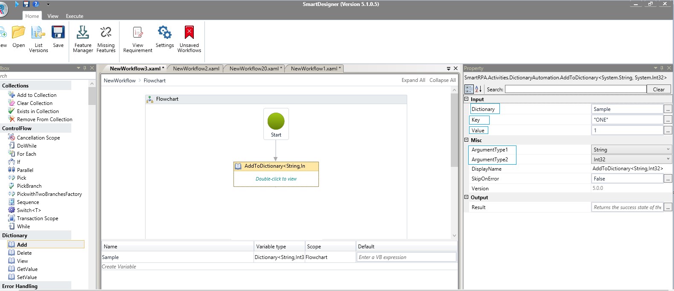
Task: Open the ArgumentType2 Int32 dropdown
Action: click(668, 159)
